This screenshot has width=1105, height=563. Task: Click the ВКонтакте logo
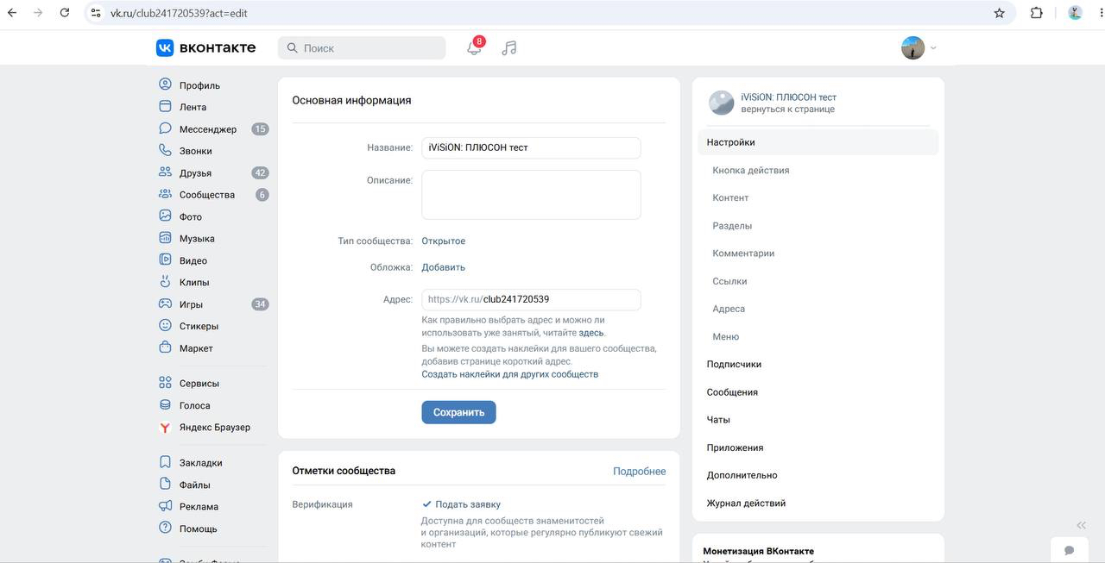(x=205, y=47)
